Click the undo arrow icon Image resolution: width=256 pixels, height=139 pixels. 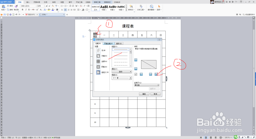[16, 15]
